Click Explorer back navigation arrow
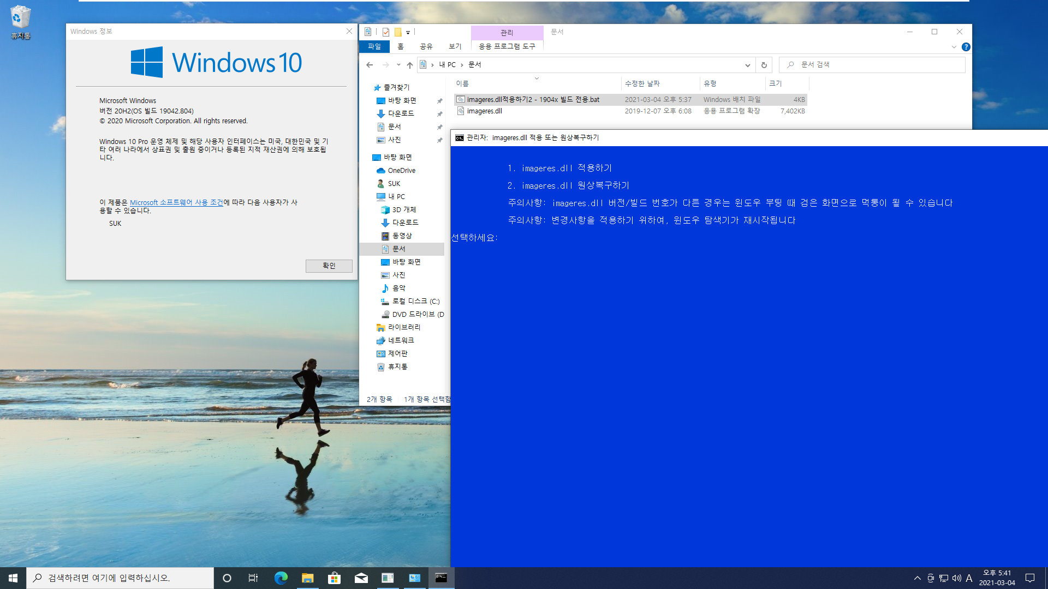Viewport: 1048px width, 589px height. point(370,65)
